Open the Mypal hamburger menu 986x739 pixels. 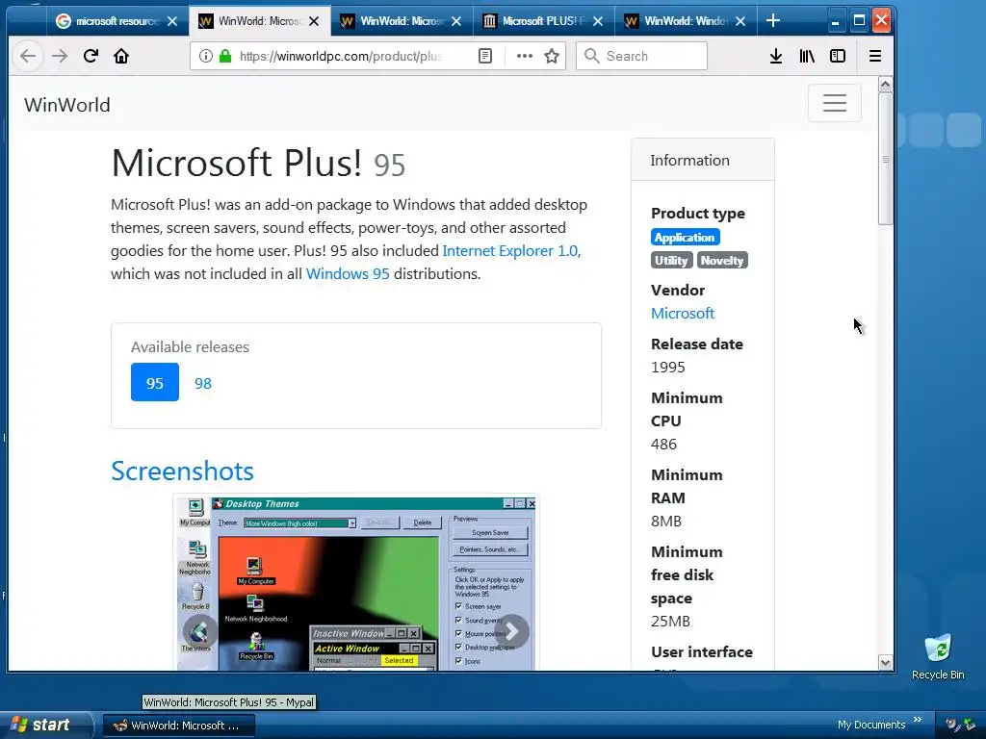[x=874, y=56]
